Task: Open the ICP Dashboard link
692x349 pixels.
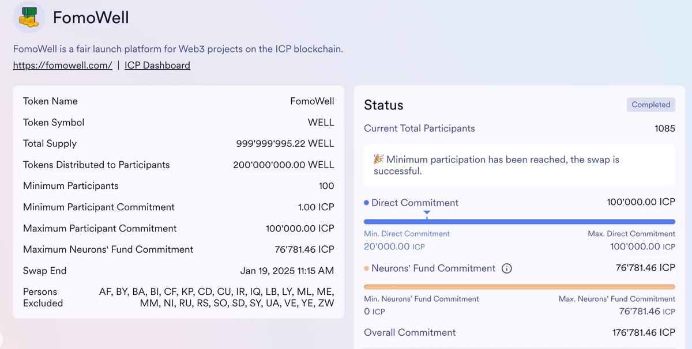Action: [157, 65]
